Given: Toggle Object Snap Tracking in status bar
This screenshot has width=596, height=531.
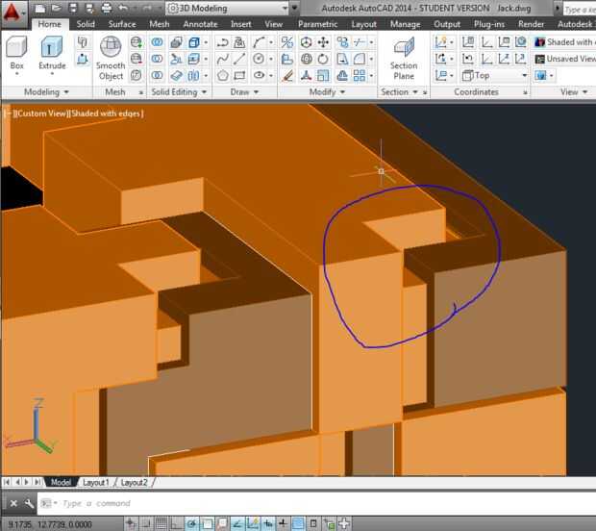Looking at the screenshot, I should click(237, 523).
